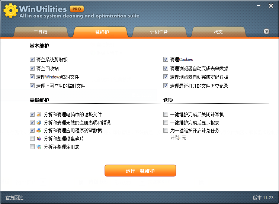The image size is (279, 204).
Task: Click the 高级维护 section heading
Action: coord(39,100)
